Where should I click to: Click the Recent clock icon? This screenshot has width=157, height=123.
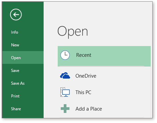[65, 55]
